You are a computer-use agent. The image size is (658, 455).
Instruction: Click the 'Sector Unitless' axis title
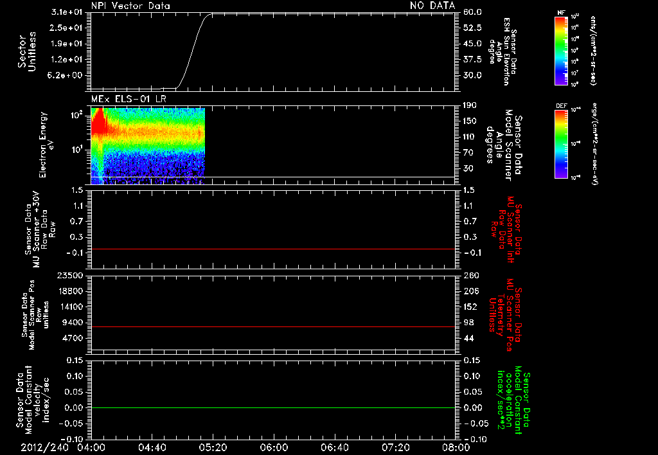coord(27,51)
